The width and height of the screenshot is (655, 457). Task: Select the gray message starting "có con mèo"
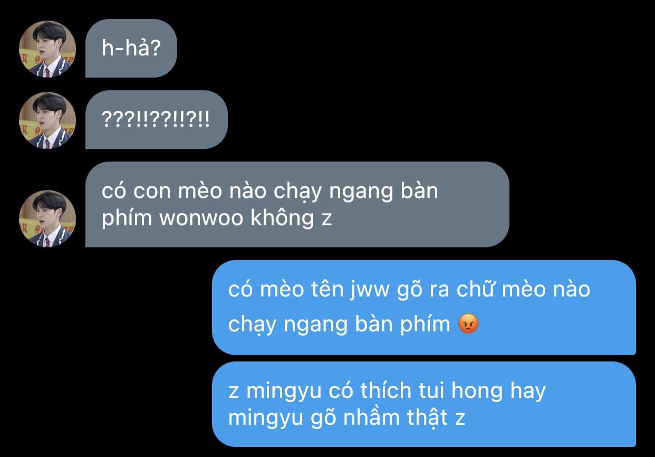297,204
